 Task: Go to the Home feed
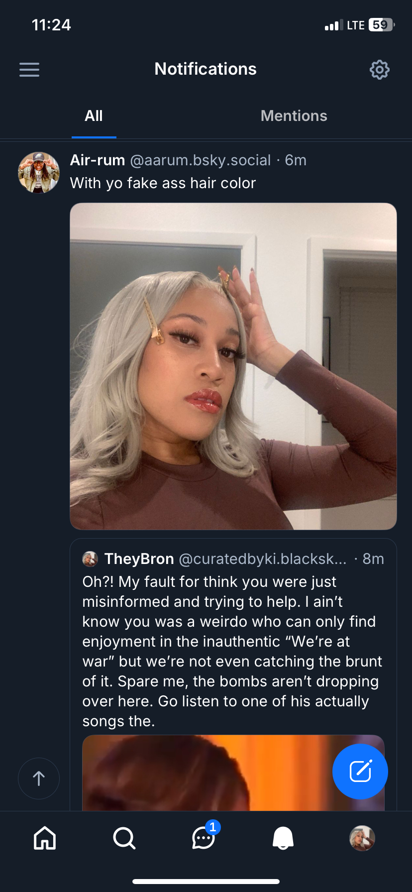pos(45,838)
